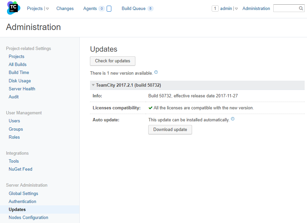This screenshot has width=307, height=223.
Task: Open Server Health in sidebar
Action: [22, 89]
